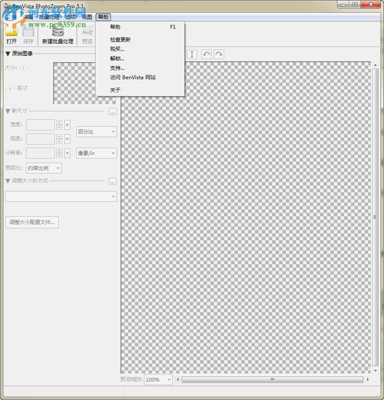
Task: Click the 预览 toolbar icon
Action: click(87, 32)
